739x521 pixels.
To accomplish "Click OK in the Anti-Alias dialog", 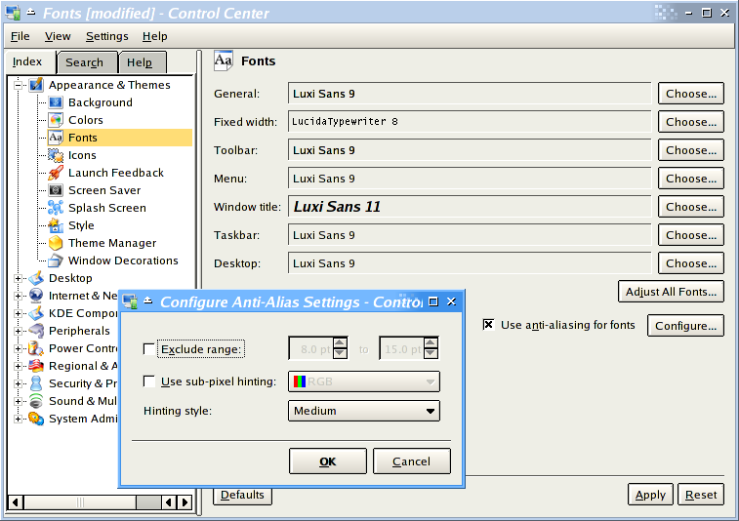I will tap(328, 461).
